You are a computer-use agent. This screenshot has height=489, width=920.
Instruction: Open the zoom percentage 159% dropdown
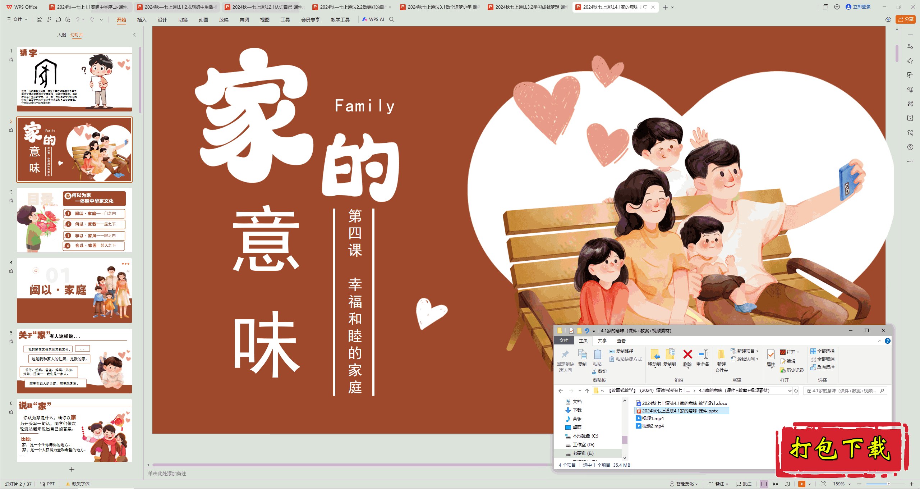click(x=850, y=484)
